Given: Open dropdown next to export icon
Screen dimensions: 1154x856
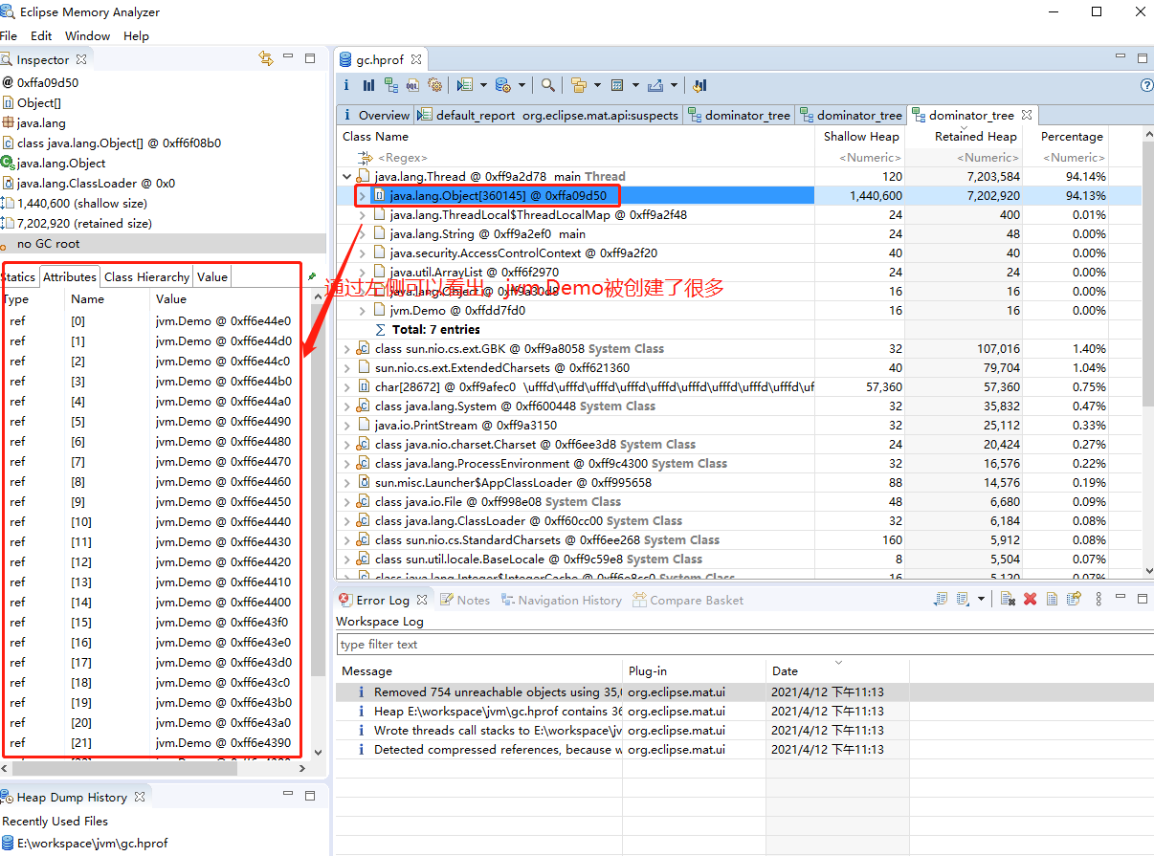Looking at the screenshot, I should [x=674, y=85].
